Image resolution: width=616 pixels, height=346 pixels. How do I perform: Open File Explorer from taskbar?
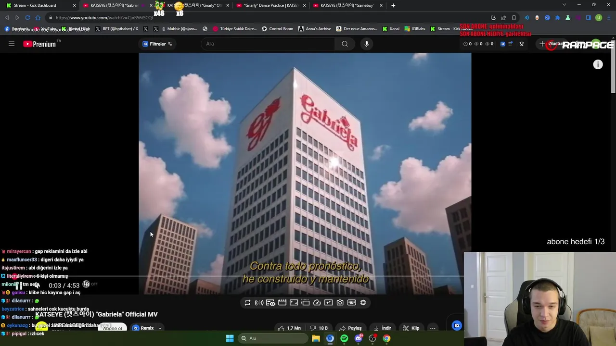[x=316, y=338]
